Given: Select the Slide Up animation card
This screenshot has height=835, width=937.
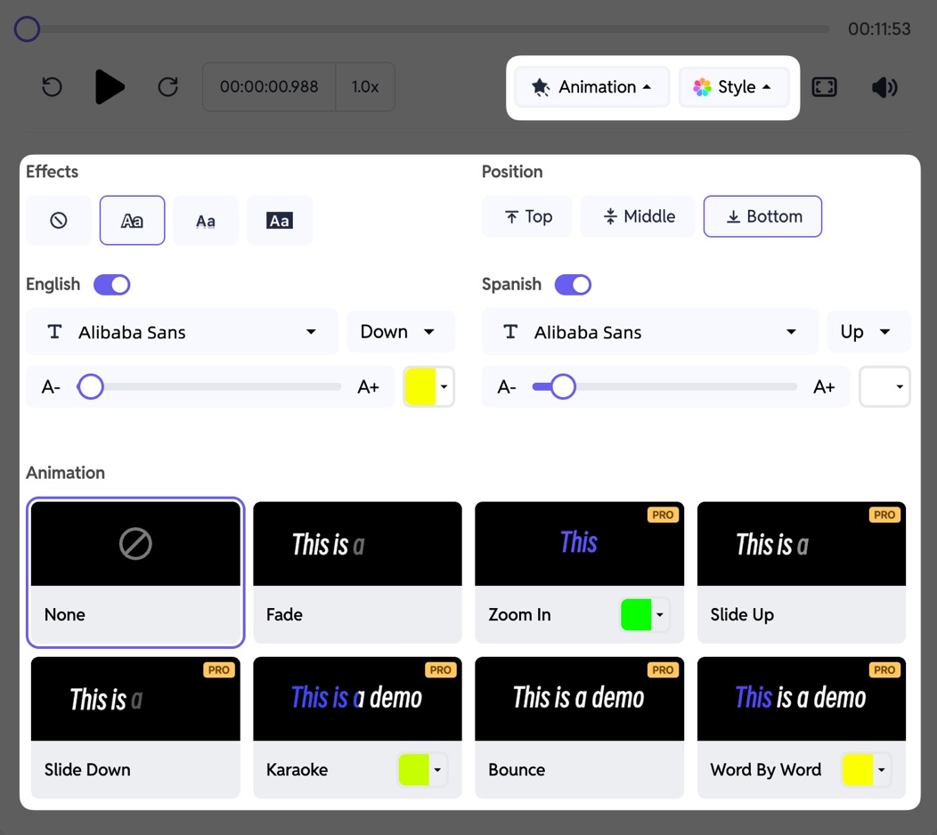Looking at the screenshot, I should tap(802, 572).
